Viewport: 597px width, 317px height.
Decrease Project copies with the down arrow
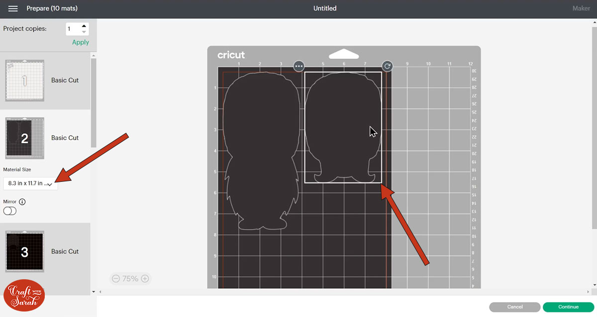tap(84, 32)
